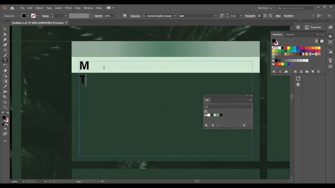This screenshot has height=188, width=335.
Task: Load previous swatch library arrow in CAL panel
Action: coord(213,125)
